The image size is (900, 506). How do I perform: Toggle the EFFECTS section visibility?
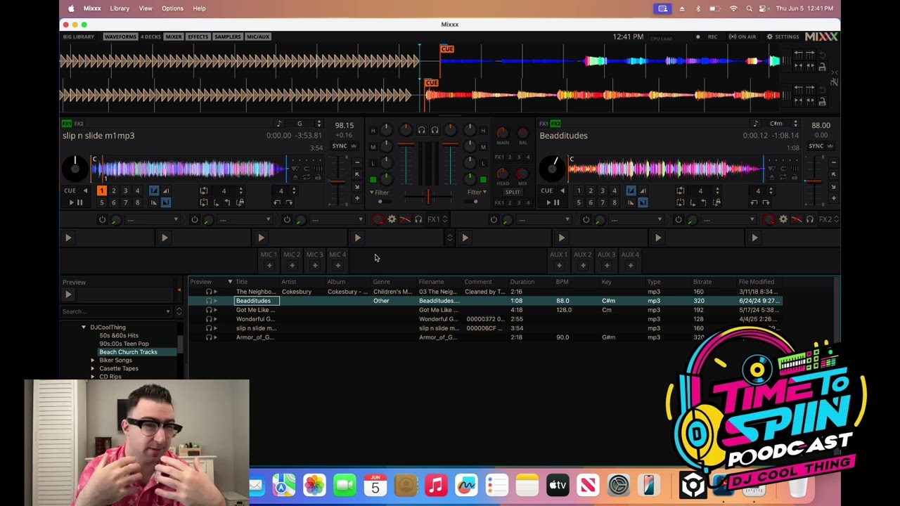pos(198,37)
